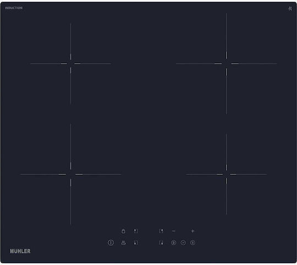The width and height of the screenshot is (297, 265).
Task: Click the rear-left cooking zone crosshair center
Action: (70, 64)
